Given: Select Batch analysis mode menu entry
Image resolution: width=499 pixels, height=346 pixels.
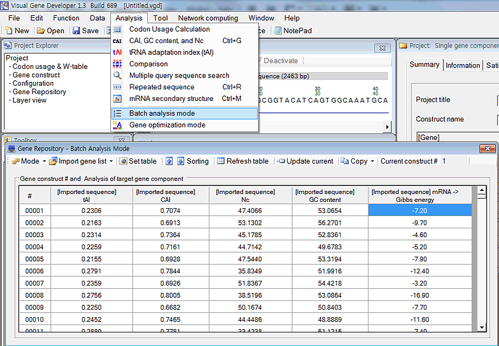Looking at the screenshot, I should 161,113.
